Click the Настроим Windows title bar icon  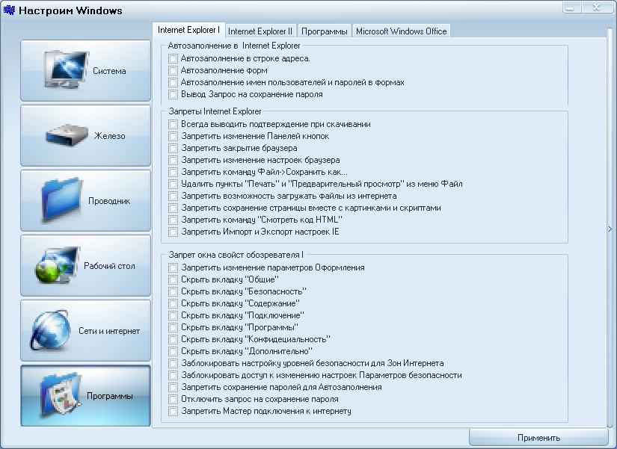[x=9, y=10]
